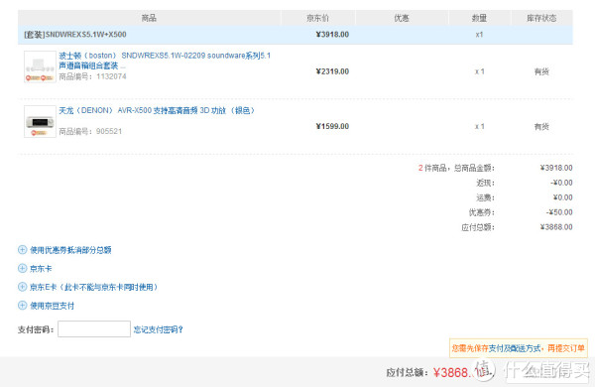Select the 库存状态 column header
Viewport: 595px width, 387px height.
tap(541, 18)
